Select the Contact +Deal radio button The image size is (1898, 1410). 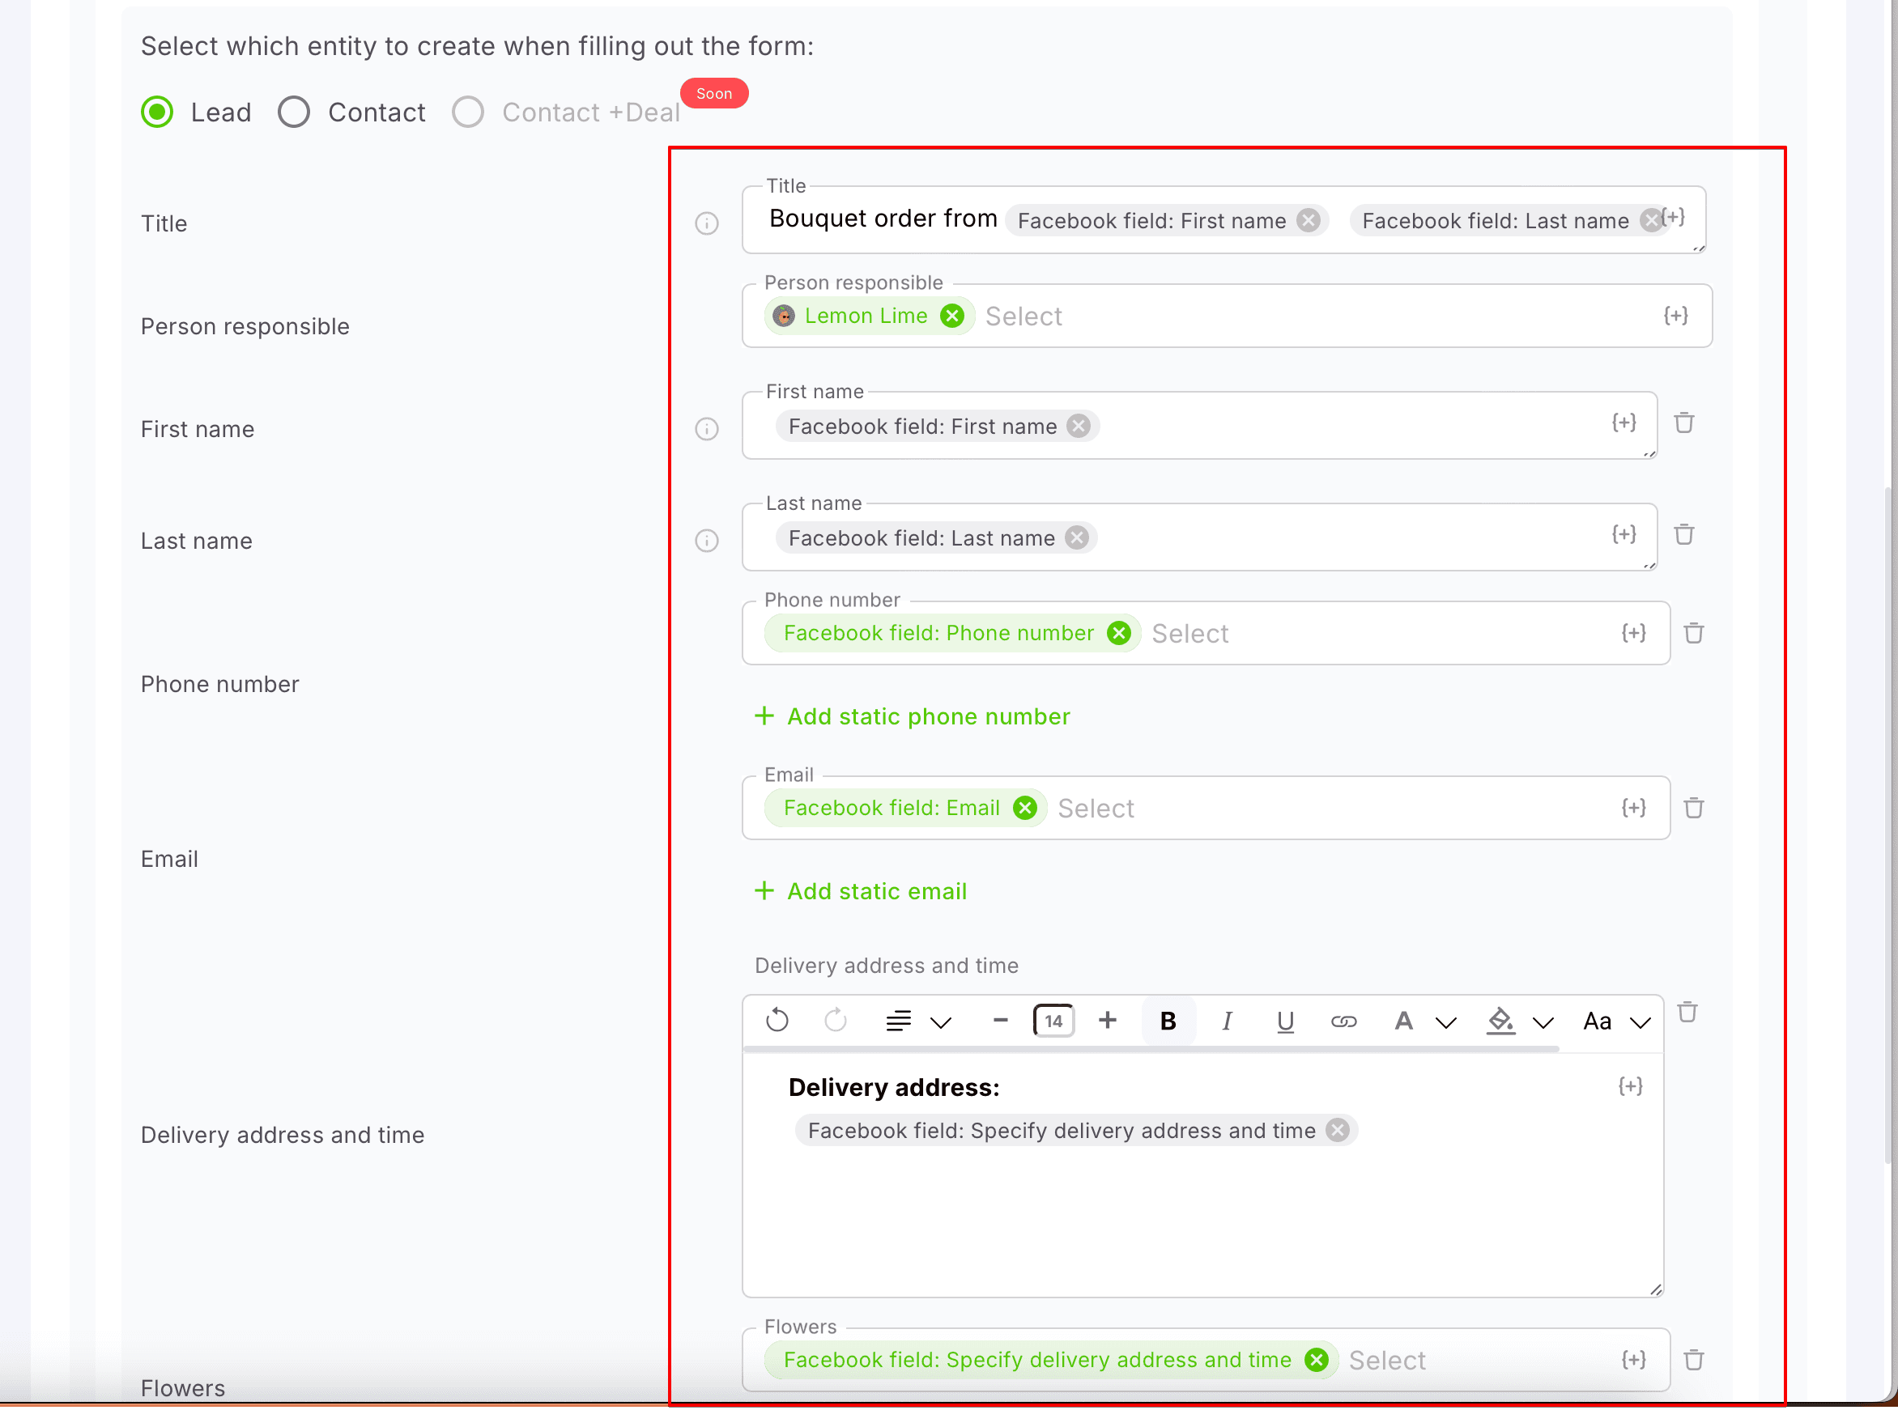click(468, 112)
